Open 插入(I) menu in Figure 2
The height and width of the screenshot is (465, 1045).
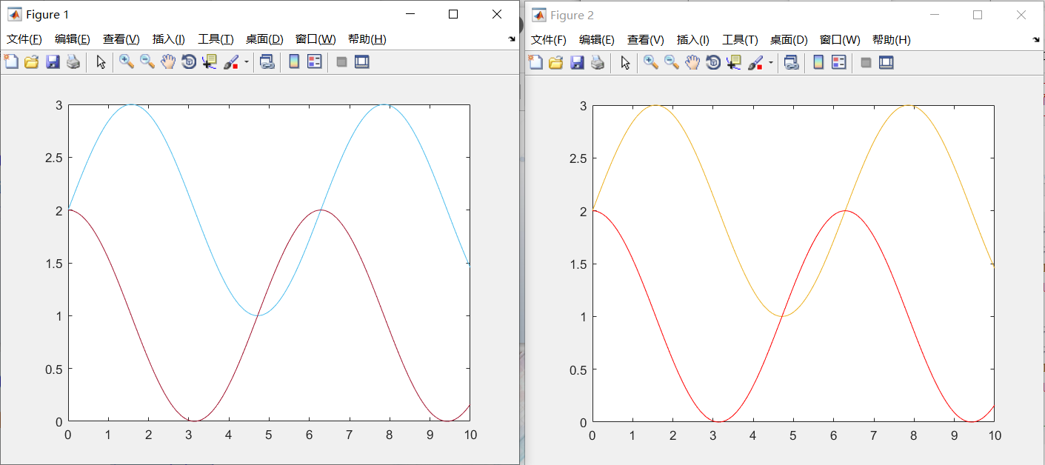693,40
